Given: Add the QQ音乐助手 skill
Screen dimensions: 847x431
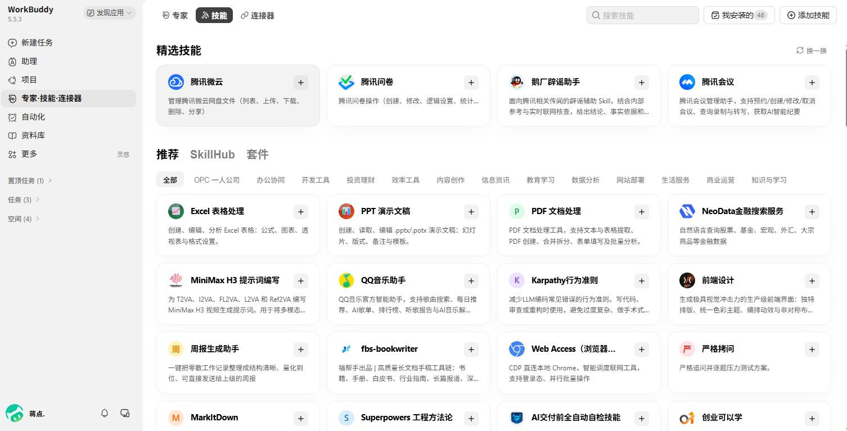Looking at the screenshot, I should coord(471,281).
